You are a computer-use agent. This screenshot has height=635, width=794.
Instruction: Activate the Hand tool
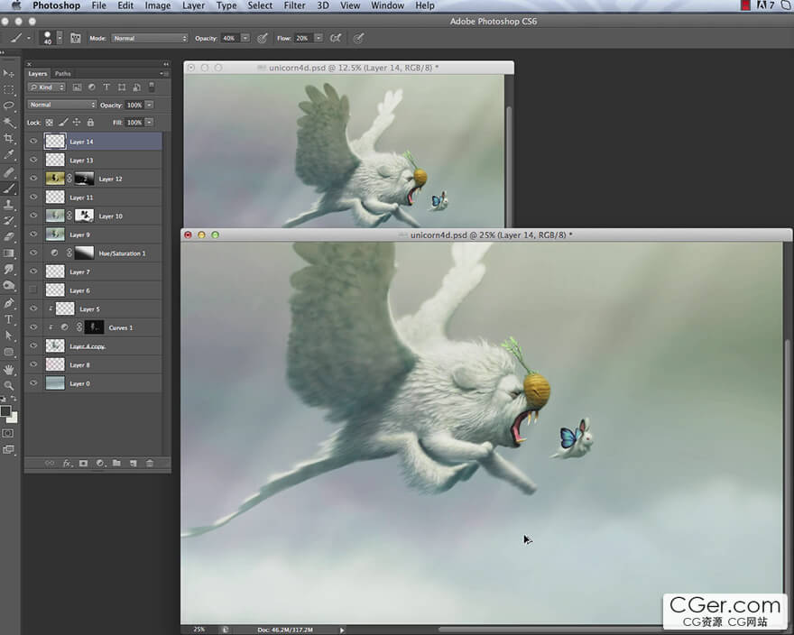point(9,369)
